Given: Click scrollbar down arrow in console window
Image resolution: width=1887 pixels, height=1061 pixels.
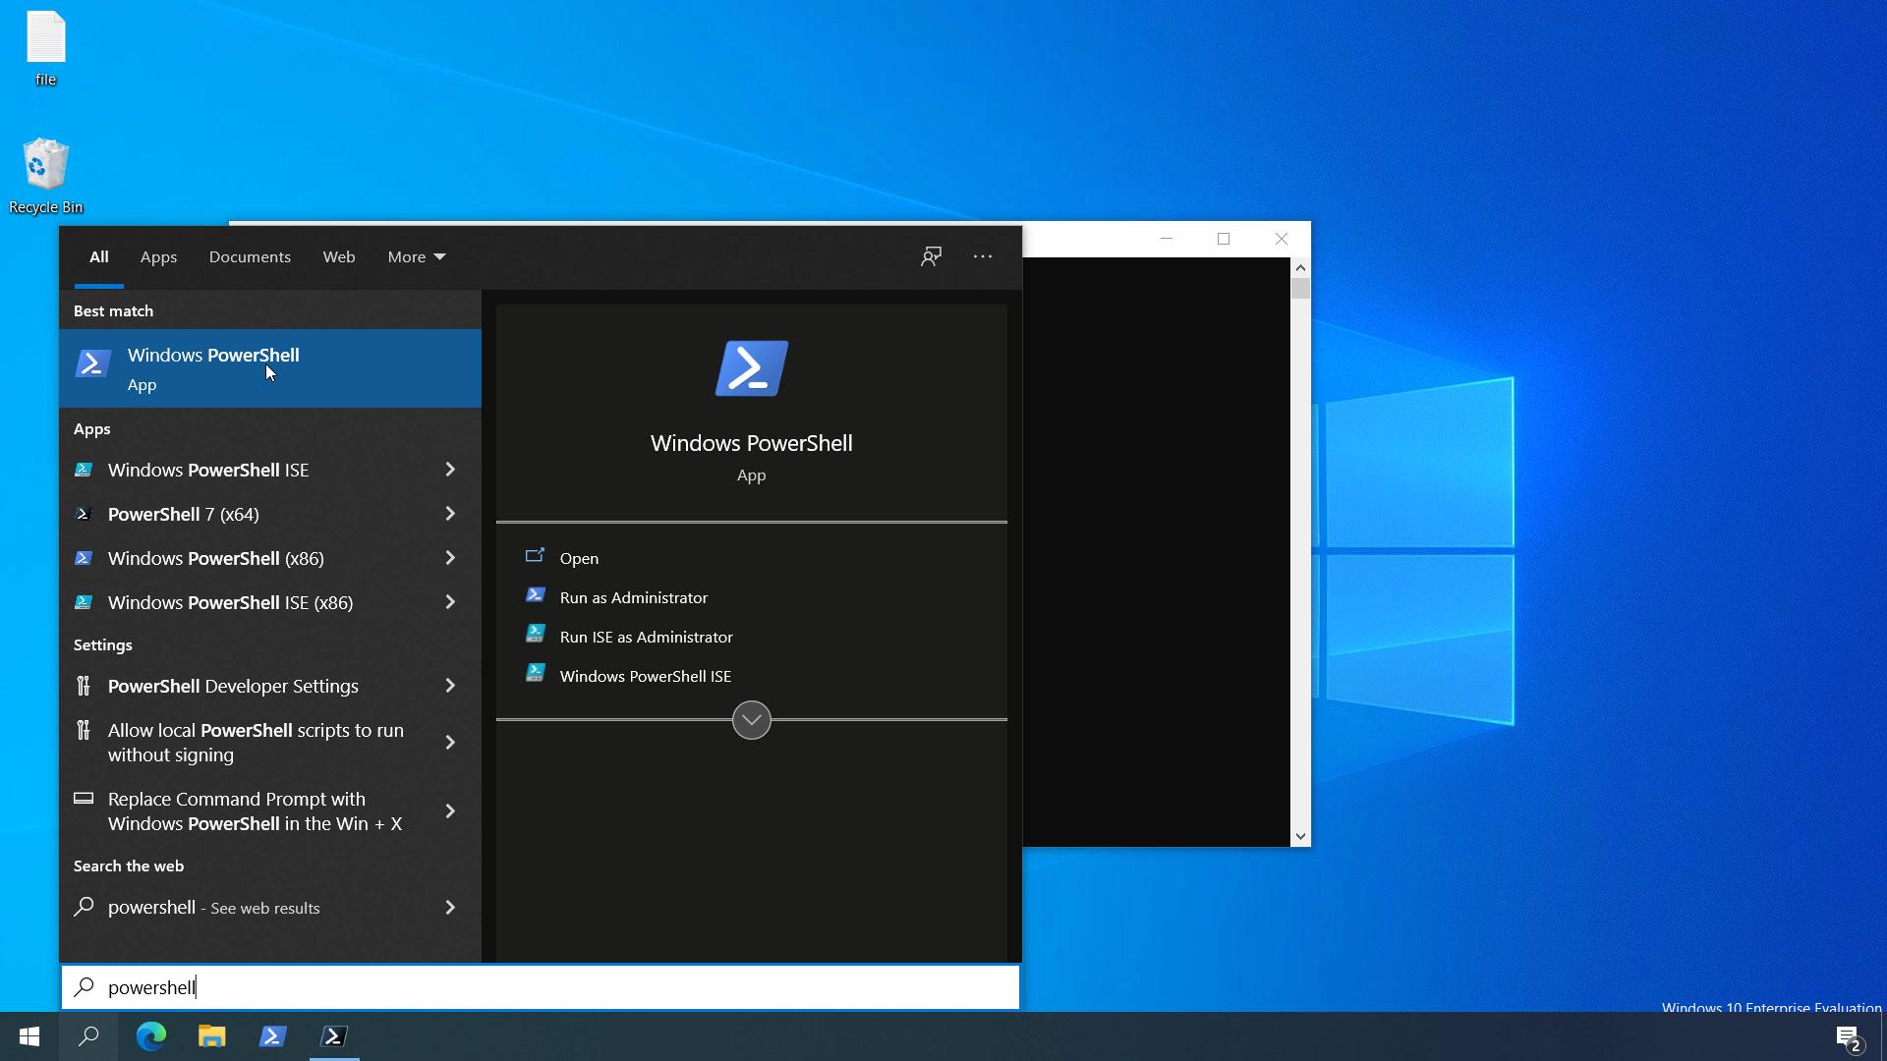Looking at the screenshot, I should click(x=1300, y=837).
